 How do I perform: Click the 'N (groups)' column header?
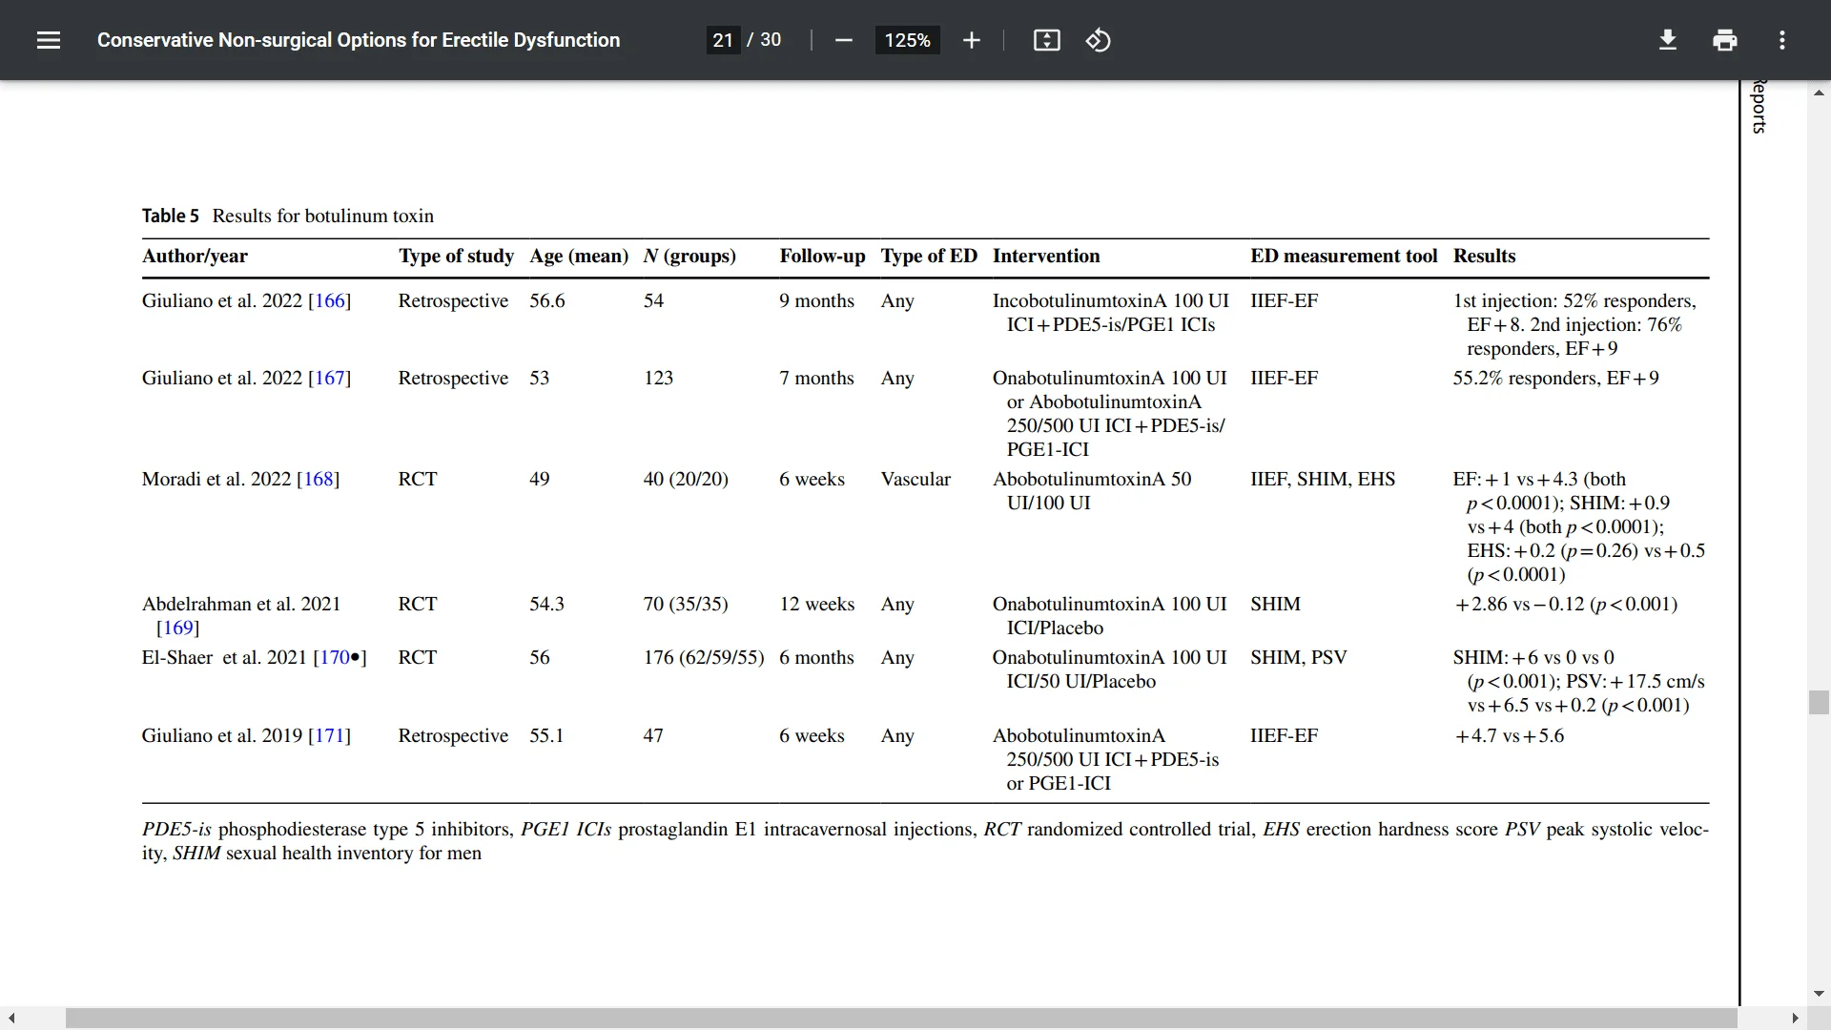point(689,256)
